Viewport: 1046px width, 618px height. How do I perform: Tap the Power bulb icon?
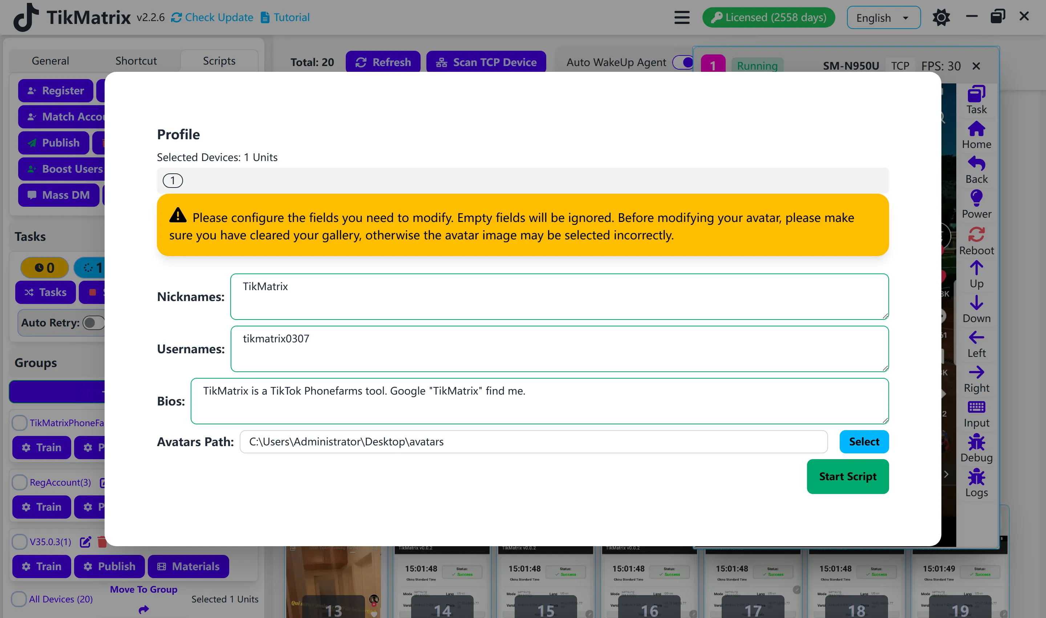coord(976,198)
